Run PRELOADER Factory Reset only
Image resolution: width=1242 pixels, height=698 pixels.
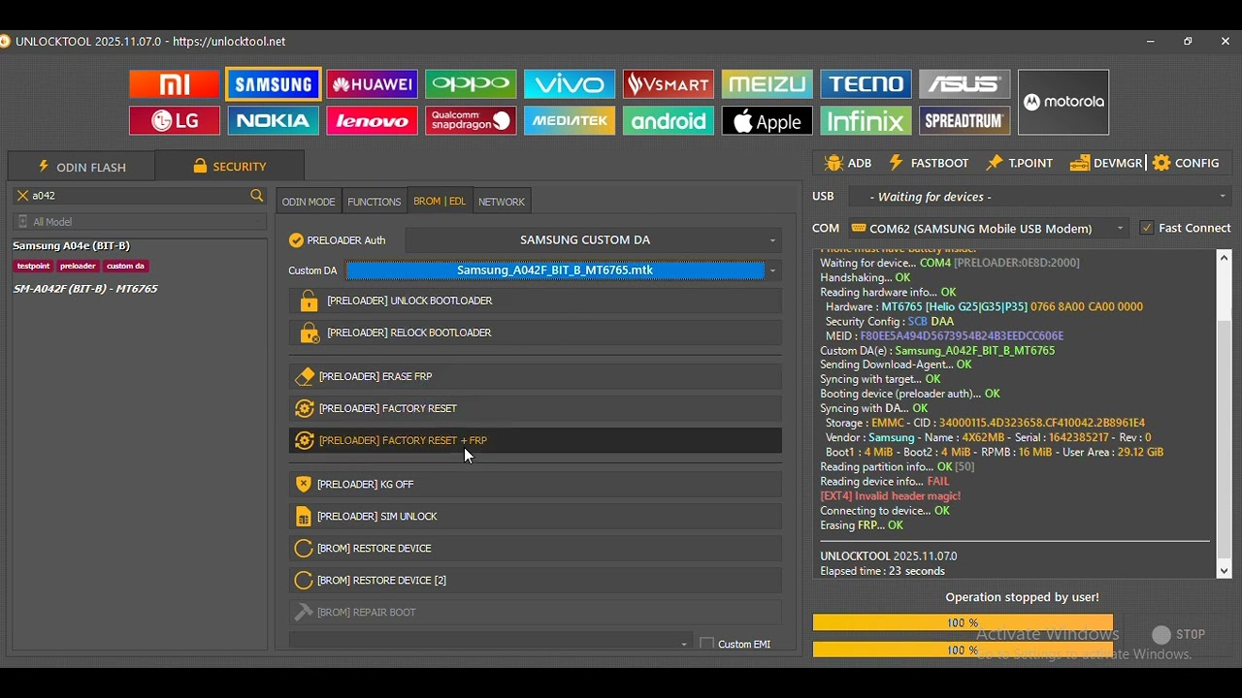(x=536, y=408)
